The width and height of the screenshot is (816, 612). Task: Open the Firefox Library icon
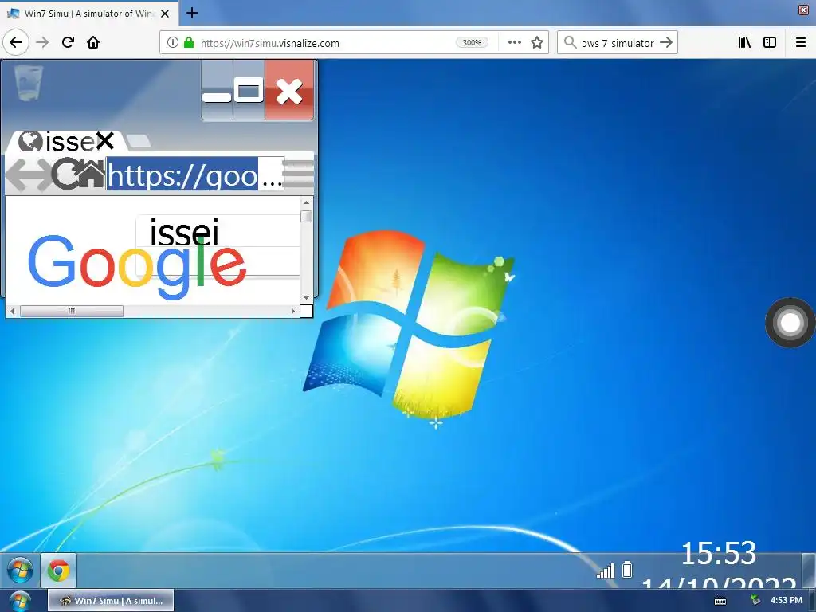tap(744, 43)
